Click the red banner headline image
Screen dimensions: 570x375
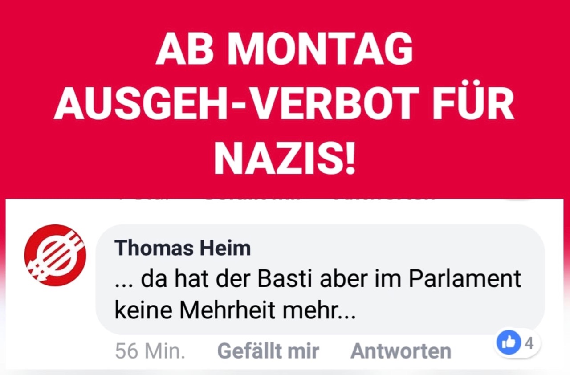tap(285, 99)
